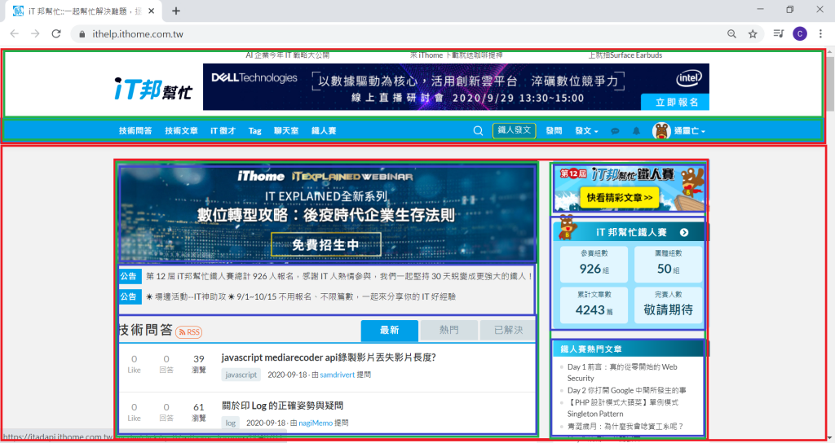Click the AI企業今年IT戰略大公開 top link
This screenshot has width=835, height=443.
(288, 55)
